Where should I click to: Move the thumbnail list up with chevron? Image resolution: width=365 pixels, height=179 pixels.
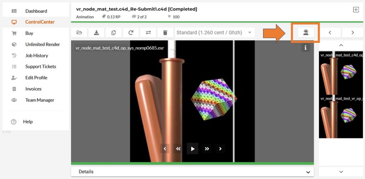click(341, 45)
